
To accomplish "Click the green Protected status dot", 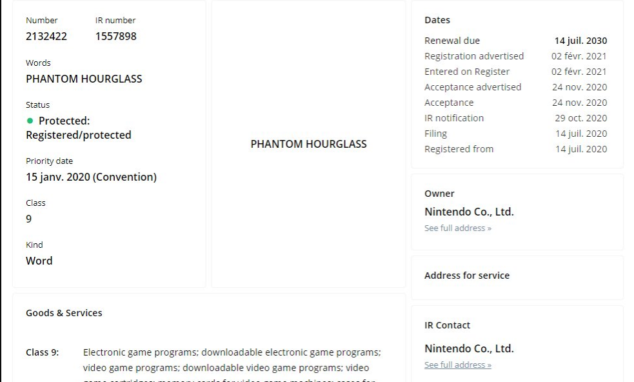I will tap(30, 121).
